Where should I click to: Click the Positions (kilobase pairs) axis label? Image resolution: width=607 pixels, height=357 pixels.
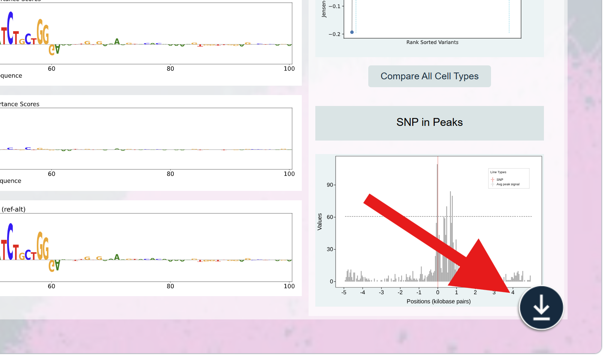438,301
